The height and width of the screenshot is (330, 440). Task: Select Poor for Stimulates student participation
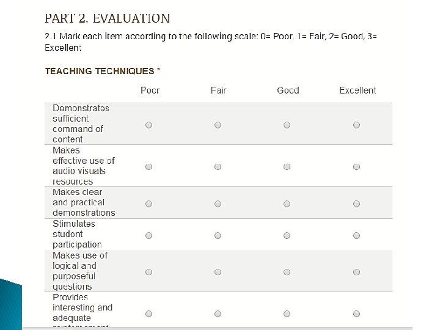click(x=148, y=235)
